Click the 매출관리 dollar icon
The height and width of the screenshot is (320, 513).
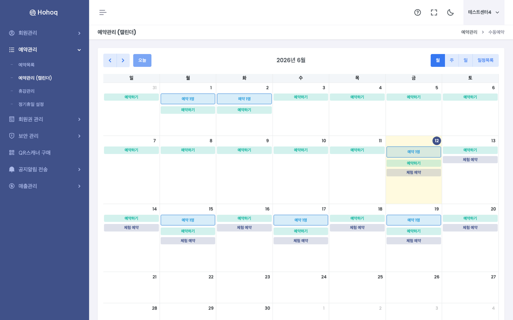point(12,186)
